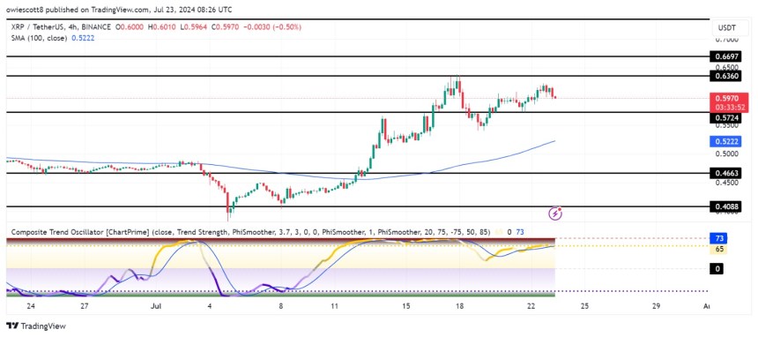
Task: Click the purple lightning event icon
Action: click(556, 213)
